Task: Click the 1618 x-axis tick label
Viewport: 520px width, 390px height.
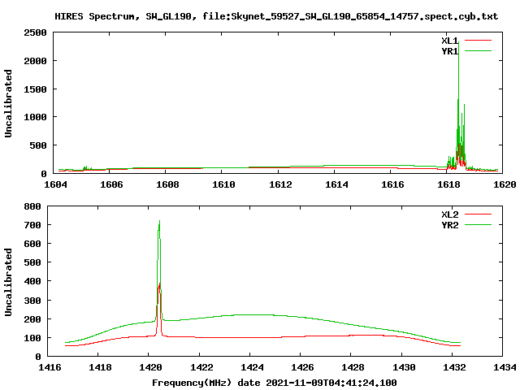Action: [448, 184]
